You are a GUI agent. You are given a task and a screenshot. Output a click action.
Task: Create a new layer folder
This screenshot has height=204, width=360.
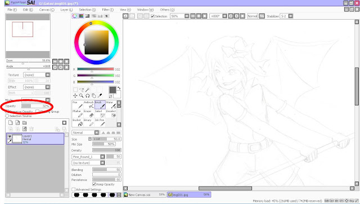25,123
